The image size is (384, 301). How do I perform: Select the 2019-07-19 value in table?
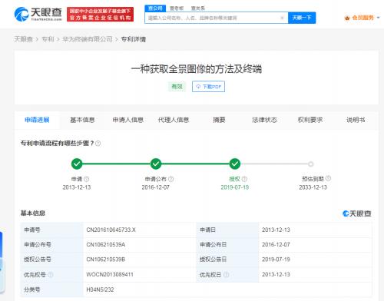click(276, 260)
